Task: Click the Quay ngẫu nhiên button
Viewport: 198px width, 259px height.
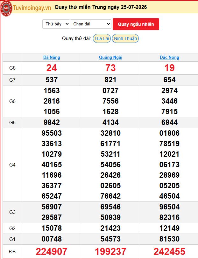Action: click(x=136, y=24)
